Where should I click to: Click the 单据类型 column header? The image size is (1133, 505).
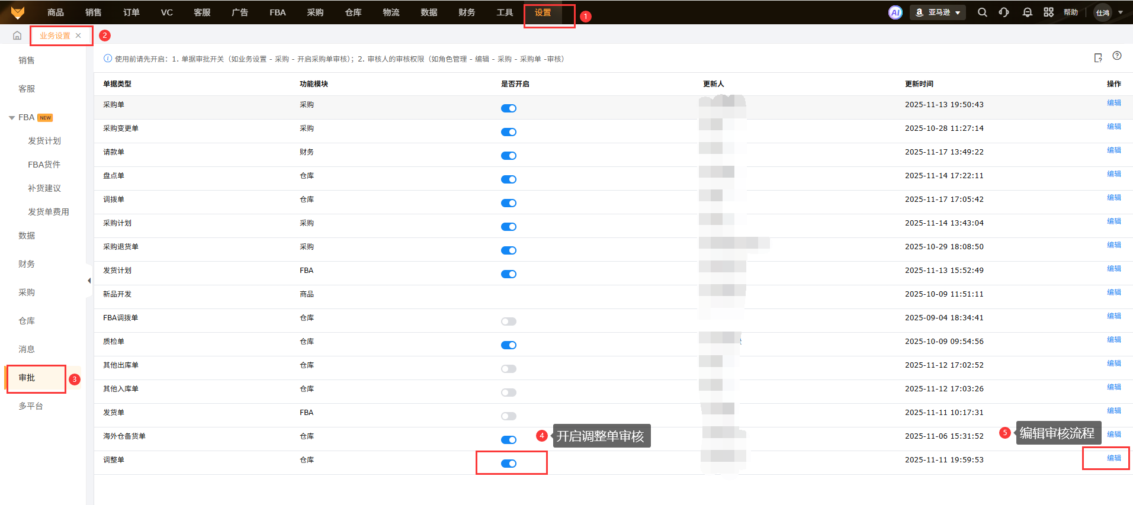(117, 84)
